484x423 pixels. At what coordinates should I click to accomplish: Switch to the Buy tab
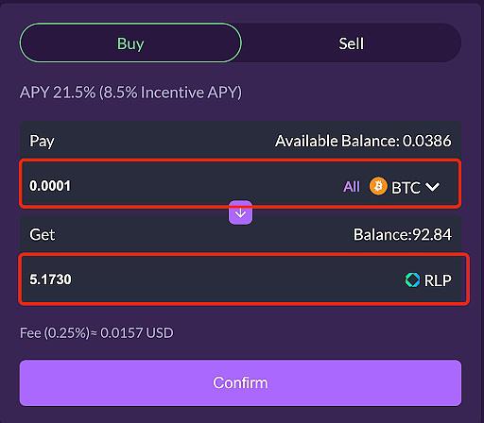tap(130, 42)
